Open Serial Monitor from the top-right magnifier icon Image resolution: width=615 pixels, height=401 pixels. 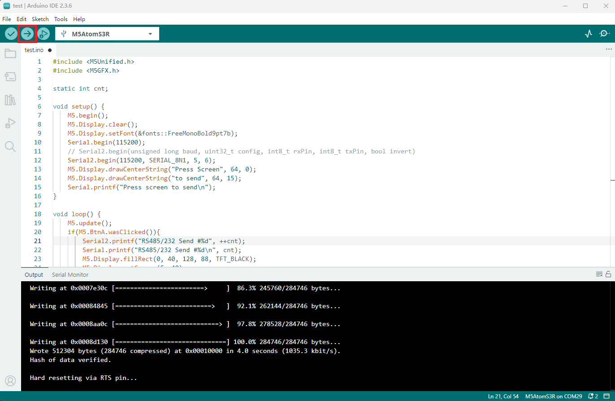[604, 34]
